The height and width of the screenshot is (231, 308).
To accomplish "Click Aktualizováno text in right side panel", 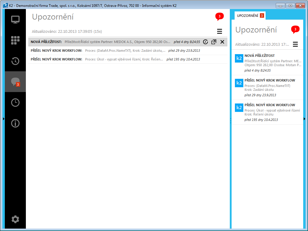I will click(262, 45).
